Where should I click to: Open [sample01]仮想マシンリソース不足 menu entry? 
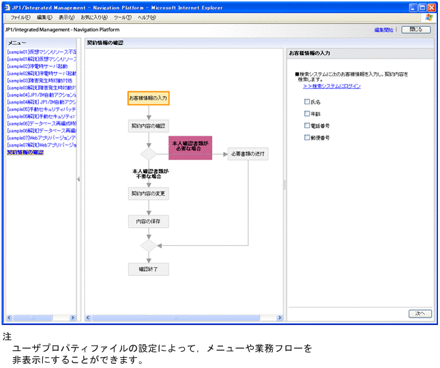pyautogui.click(x=42, y=52)
